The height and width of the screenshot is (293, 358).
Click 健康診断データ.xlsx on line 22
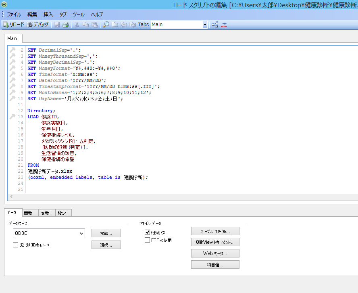pyautogui.click(x=50, y=171)
